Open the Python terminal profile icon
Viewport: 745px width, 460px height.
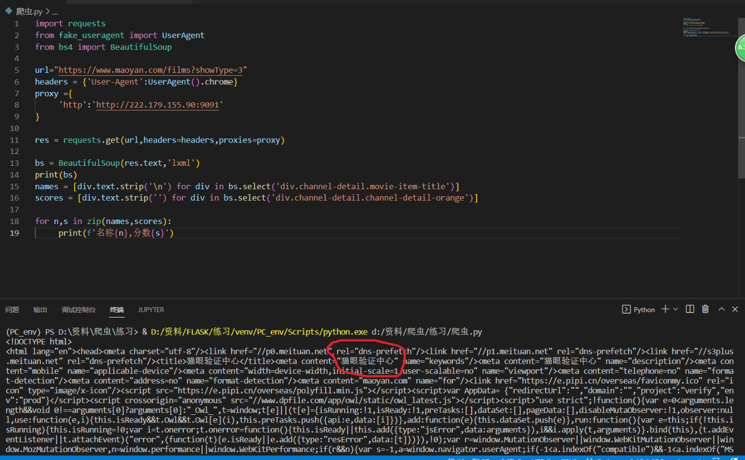[x=626, y=309]
